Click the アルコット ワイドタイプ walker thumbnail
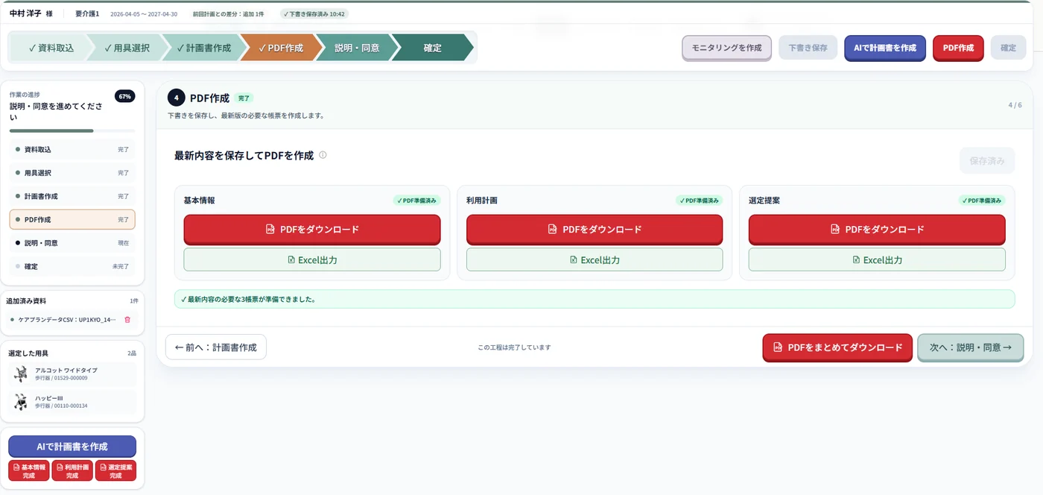 (x=21, y=374)
